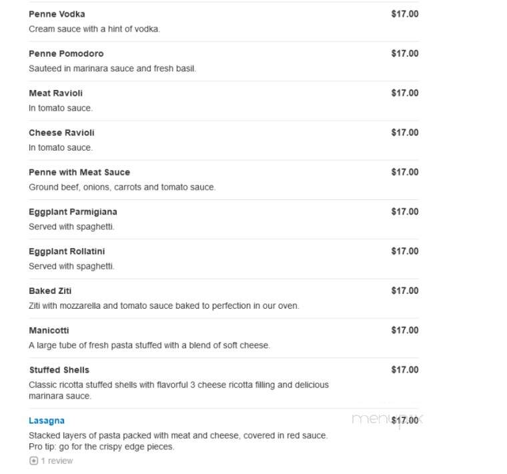Screen dimensions: 507x474
Task: Click the review star icon under Lasagna
Action: 33,461
